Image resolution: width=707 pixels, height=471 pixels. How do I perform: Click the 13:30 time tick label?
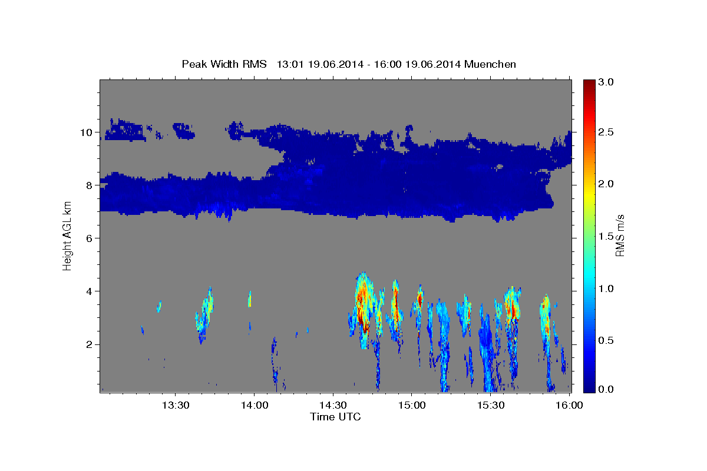[175, 405]
